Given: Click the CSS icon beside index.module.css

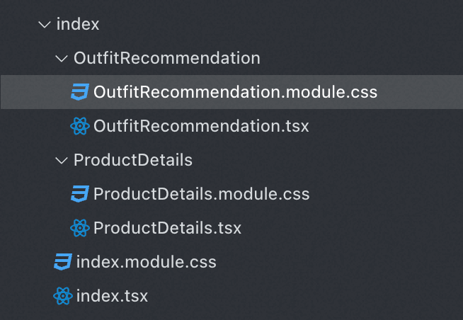Looking at the screenshot, I should pyautogui.click(x=63, y=262).
